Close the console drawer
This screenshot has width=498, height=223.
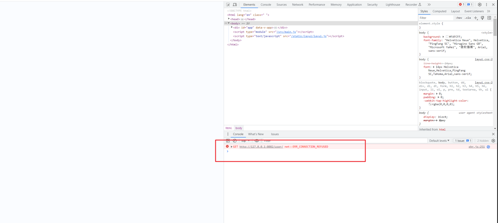tap(493, 134)
